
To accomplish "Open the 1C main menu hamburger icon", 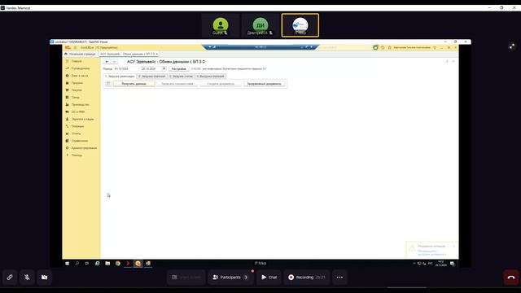I will point(75,47).
